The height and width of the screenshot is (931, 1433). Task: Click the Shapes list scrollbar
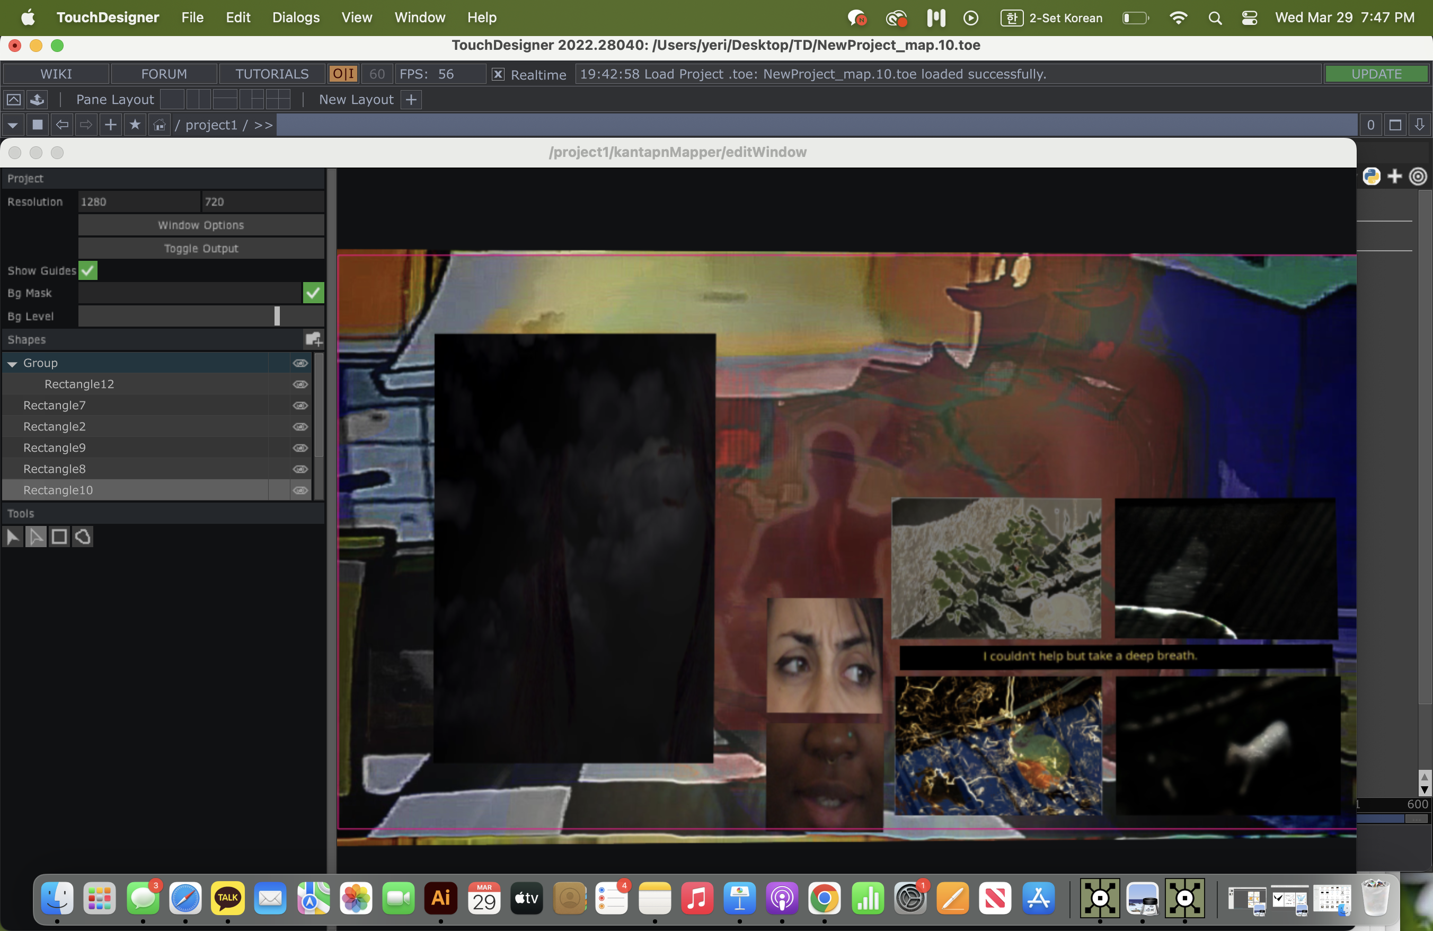click(319, 404)
